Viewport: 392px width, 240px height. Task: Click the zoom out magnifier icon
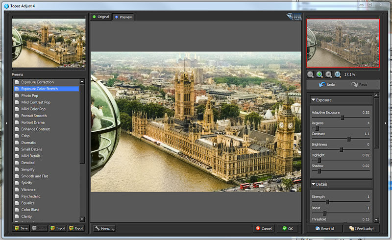coord(311,74)
